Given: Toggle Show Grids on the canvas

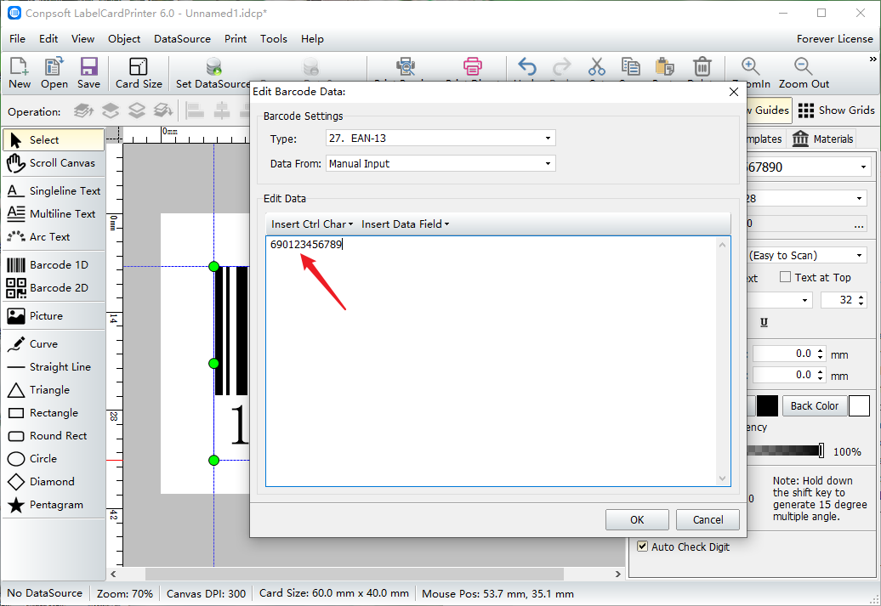Looking at the screenshot, I should (x=836, y=110).
